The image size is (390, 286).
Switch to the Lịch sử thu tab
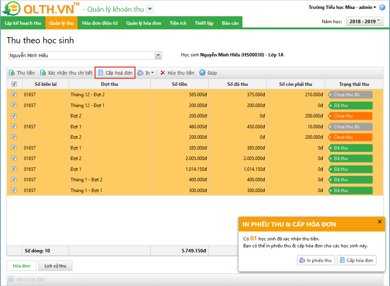pos(55,266)
